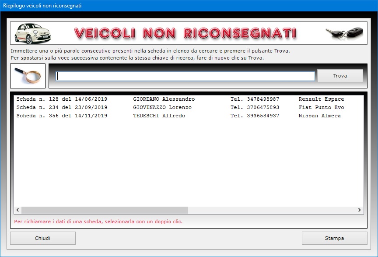The image size is (378, 257).
Task: Click phone number Tel. 3936584937
Action: tap(255, 116)
